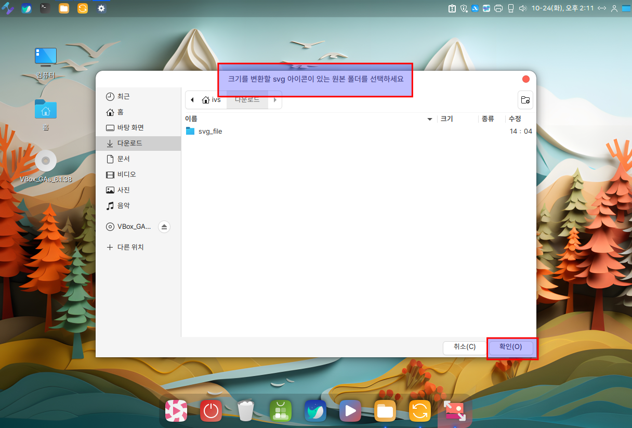Open 사진 (Pictures) in the sidebar
This screenshot has height=428, width=632.
pos(138,190)
